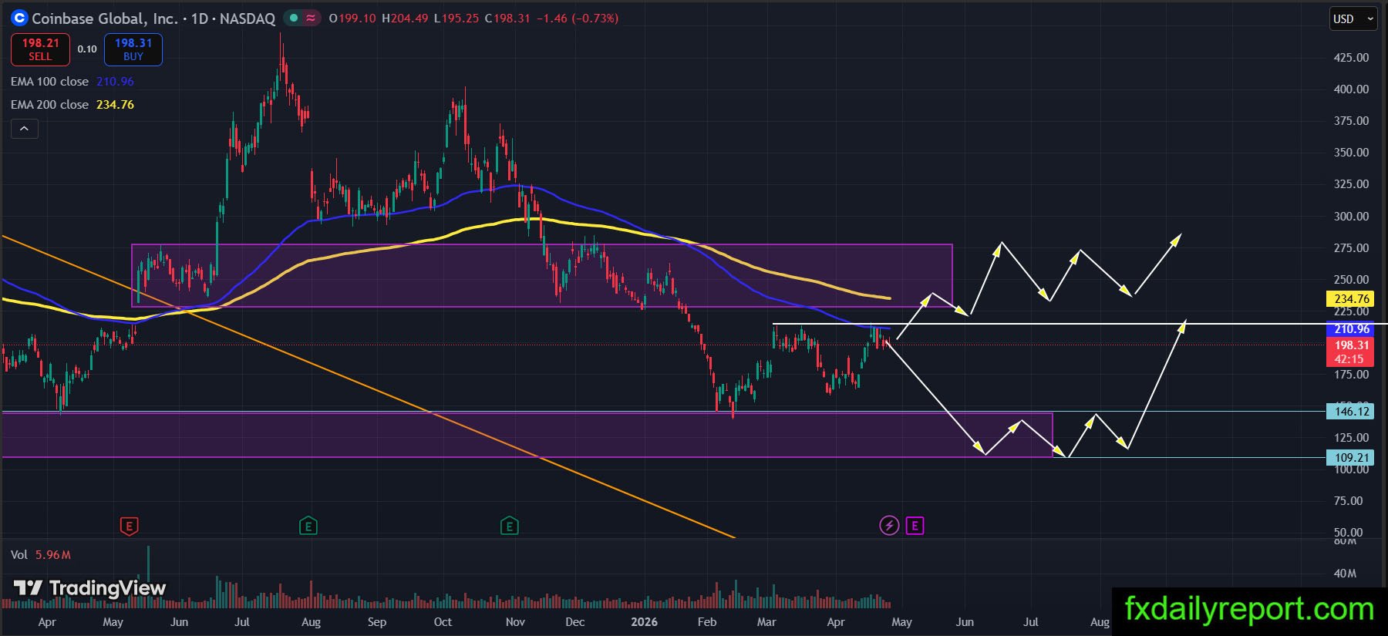Image resolution: width=1388 pixels, height=636 pixels.
Task: Click the Feb label on the time axis
Action: pyautogui.click(x=707, y=622)
